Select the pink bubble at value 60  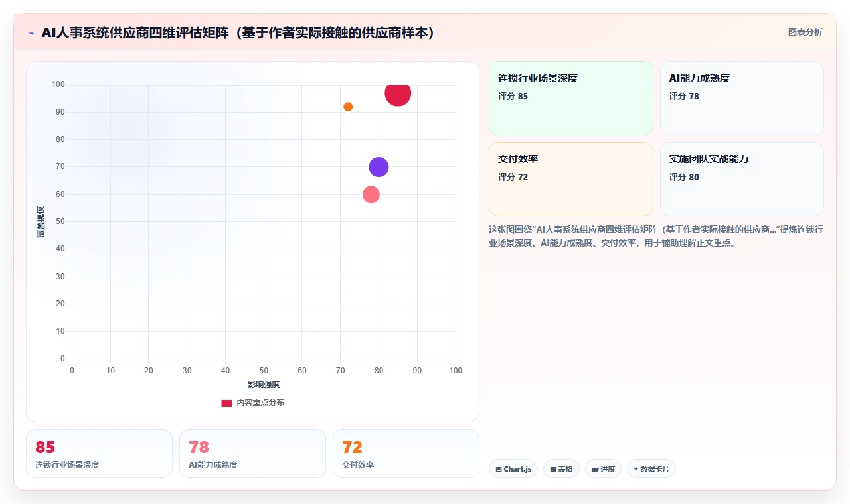click(371, 194)
